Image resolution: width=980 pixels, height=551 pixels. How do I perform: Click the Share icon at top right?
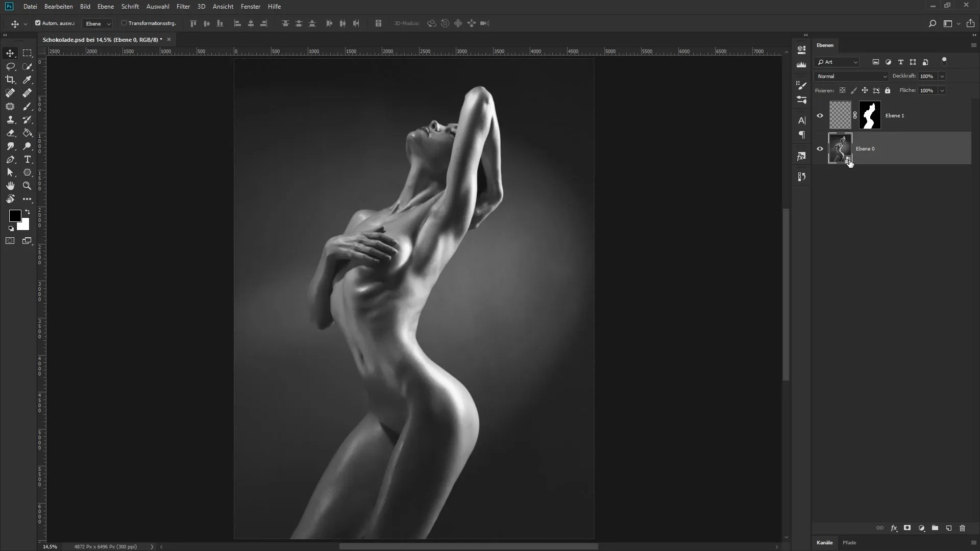click(970, 23)
